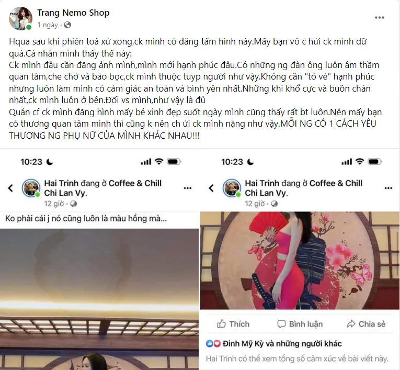View reactions from Đinh Mỹ Kỳ và những người khác

pyautogui.click(x=282, y=343)
